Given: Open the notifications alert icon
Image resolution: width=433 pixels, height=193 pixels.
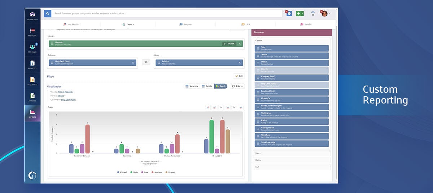Looking at the screenshot, I should point(289,13).
